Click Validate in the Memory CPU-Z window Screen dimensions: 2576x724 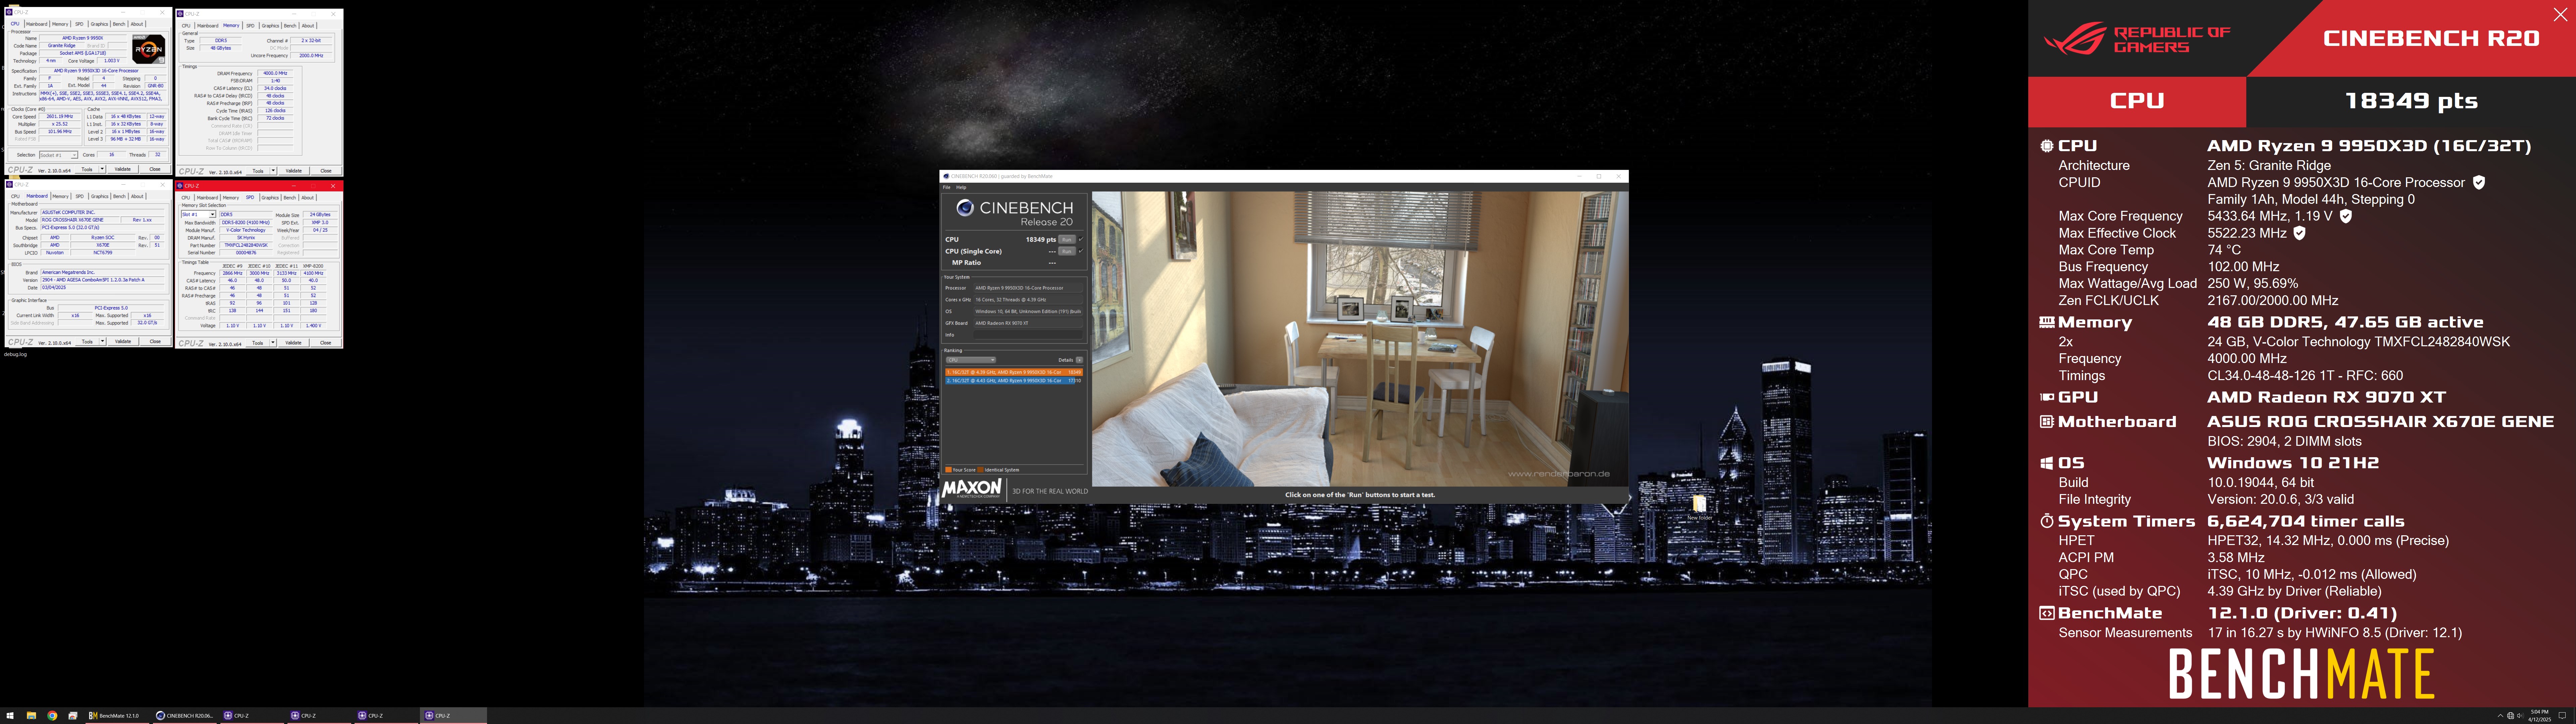click(x=294, y=171)
